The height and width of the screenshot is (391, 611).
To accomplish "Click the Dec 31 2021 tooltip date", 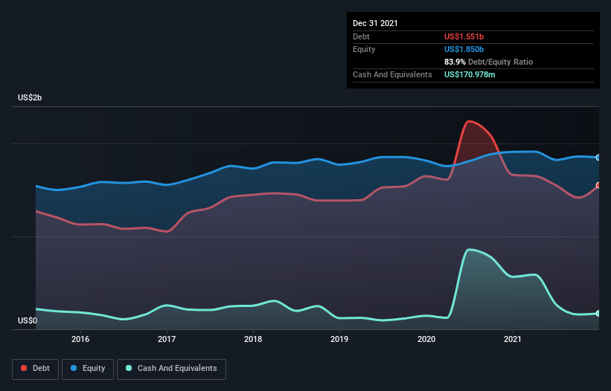I will coord(375,23).
